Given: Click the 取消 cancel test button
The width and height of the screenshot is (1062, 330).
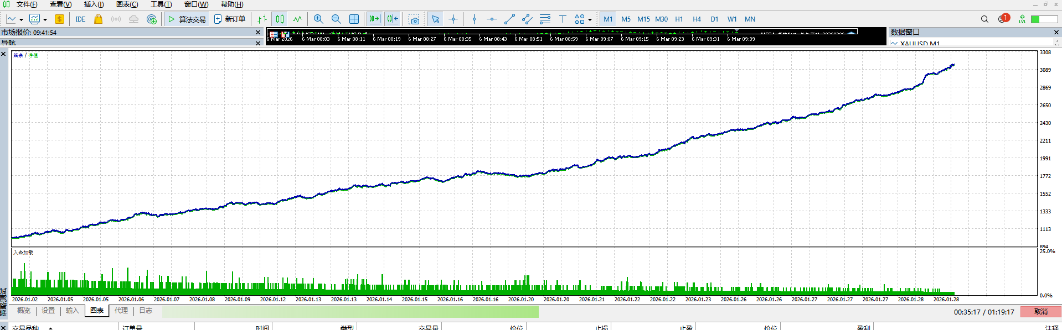Looking at the screenshot, I should click(1040, 312).
